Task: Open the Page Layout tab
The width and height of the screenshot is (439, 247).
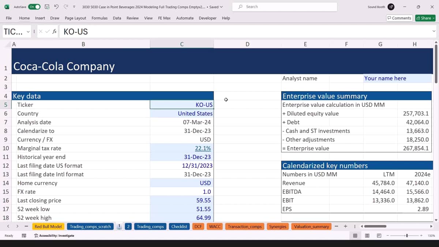Action: [x=75, y=18]
